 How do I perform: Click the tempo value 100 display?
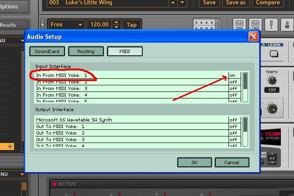click(272, 90)
